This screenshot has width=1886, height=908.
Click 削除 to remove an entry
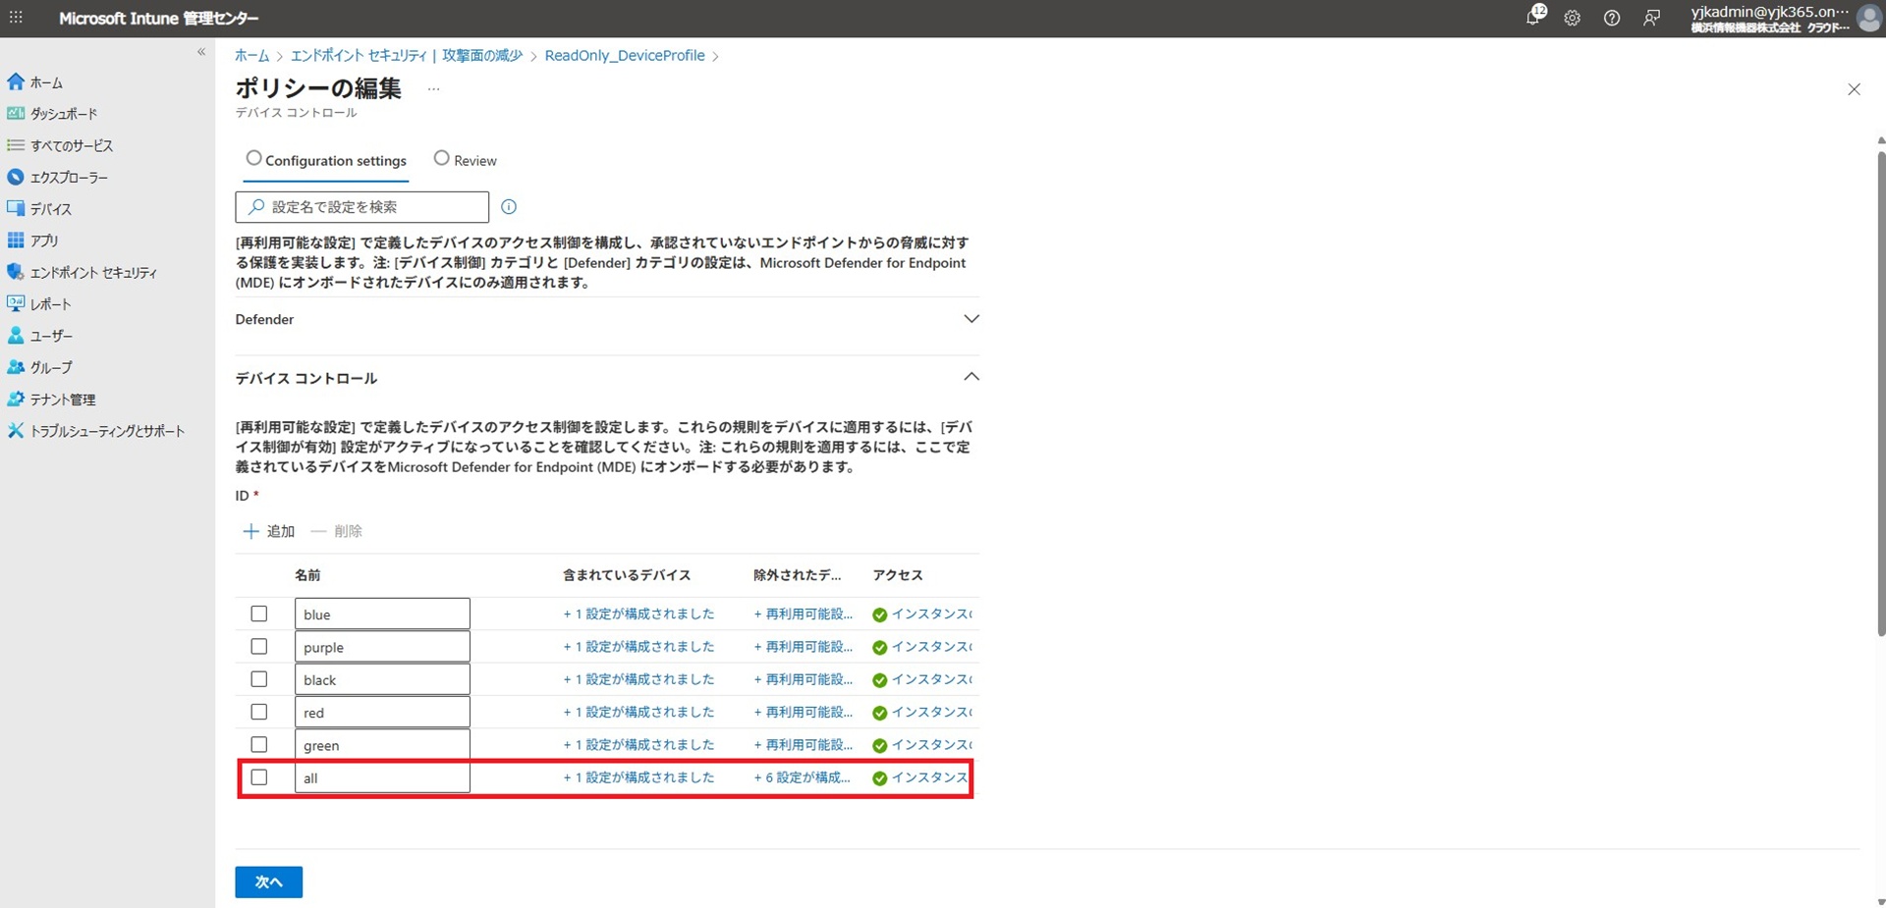337,531
